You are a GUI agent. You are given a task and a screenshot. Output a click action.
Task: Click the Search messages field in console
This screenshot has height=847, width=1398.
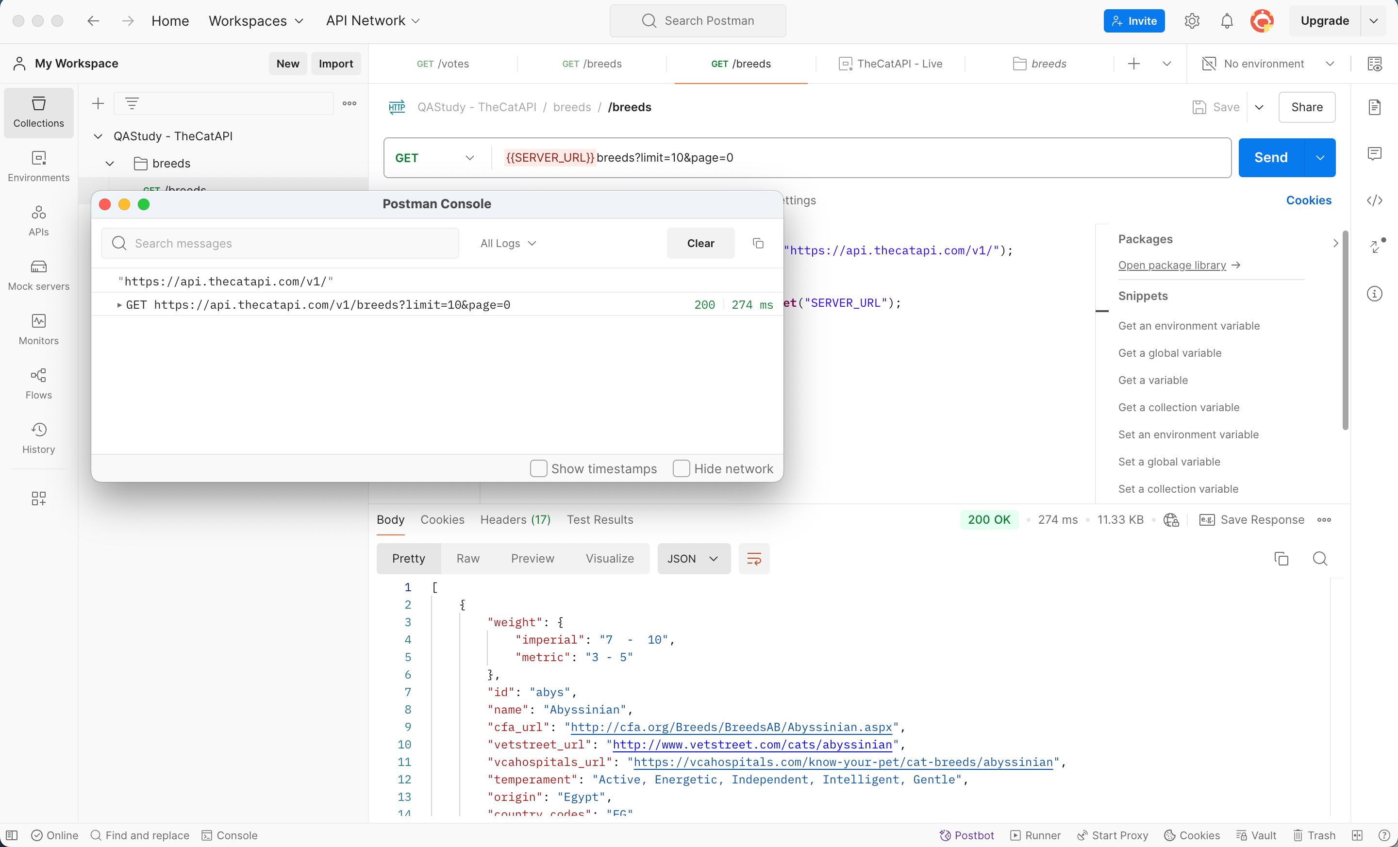280,243
